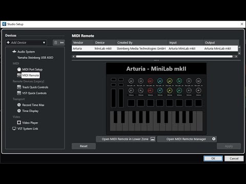Close the Studio Setup window
The height and width of the screenshot is (184, 246).
pyautogui.click(x=242, y=24)
